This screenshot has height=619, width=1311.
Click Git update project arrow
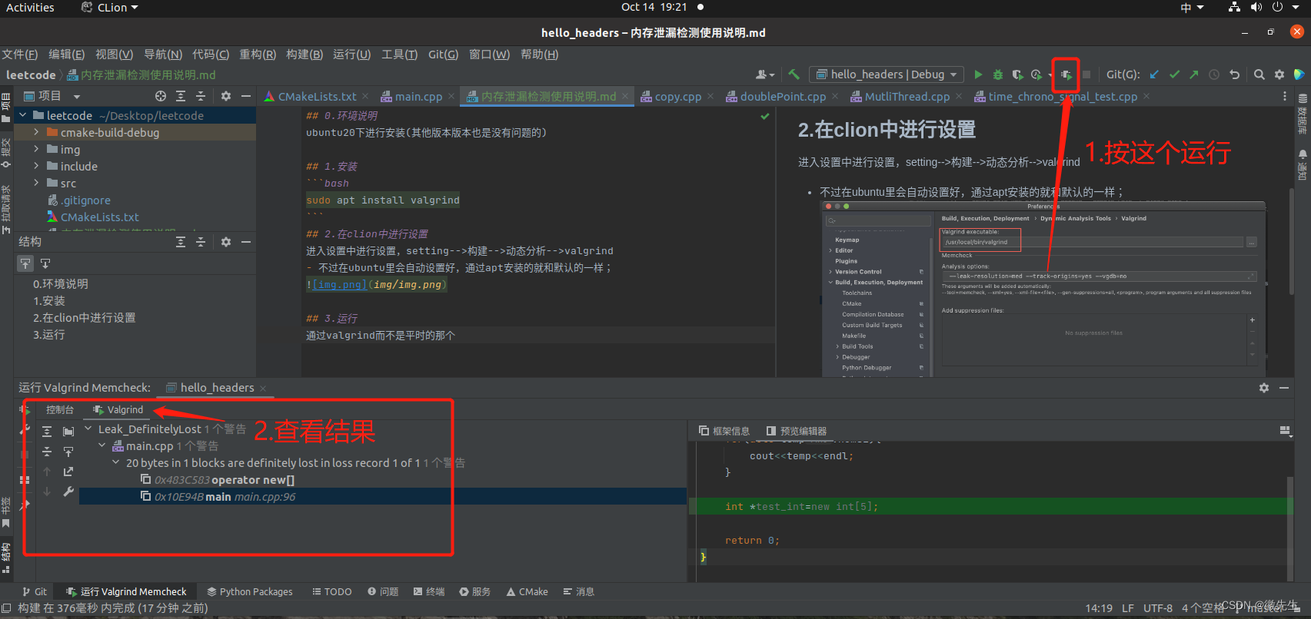(1154, 74)
